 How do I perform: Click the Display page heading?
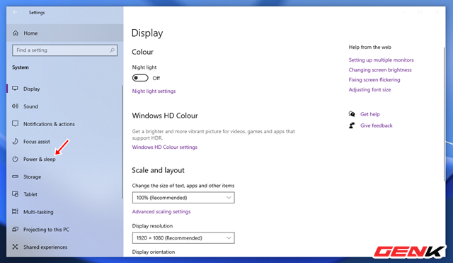point(147,33)
